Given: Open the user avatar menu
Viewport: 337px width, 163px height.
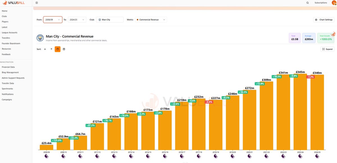Looking at the screenshot, I should coord(334,3).
